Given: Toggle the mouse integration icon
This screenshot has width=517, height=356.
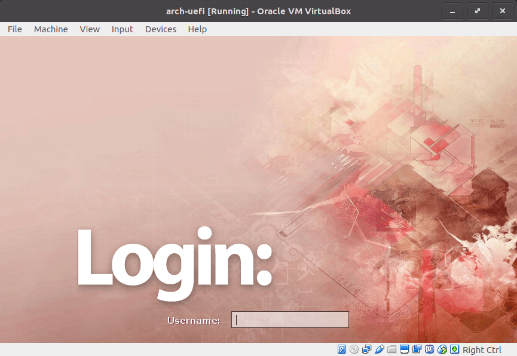Looking at the screenshot, I should (442, 349).
